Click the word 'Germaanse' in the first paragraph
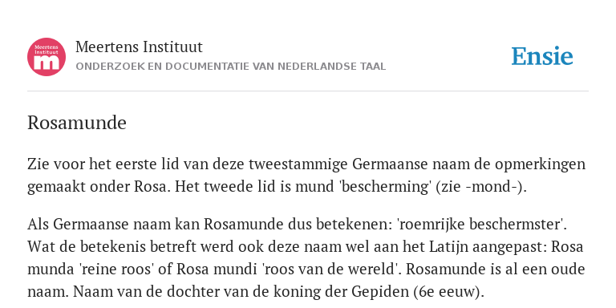Viewport: 616px width, 308px height. coord(390,164)
